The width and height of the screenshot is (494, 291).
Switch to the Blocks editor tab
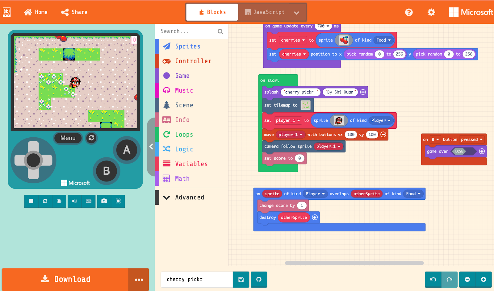212,12
